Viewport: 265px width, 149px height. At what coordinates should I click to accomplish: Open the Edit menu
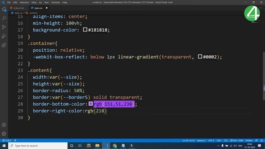click(x=15, y=2)
